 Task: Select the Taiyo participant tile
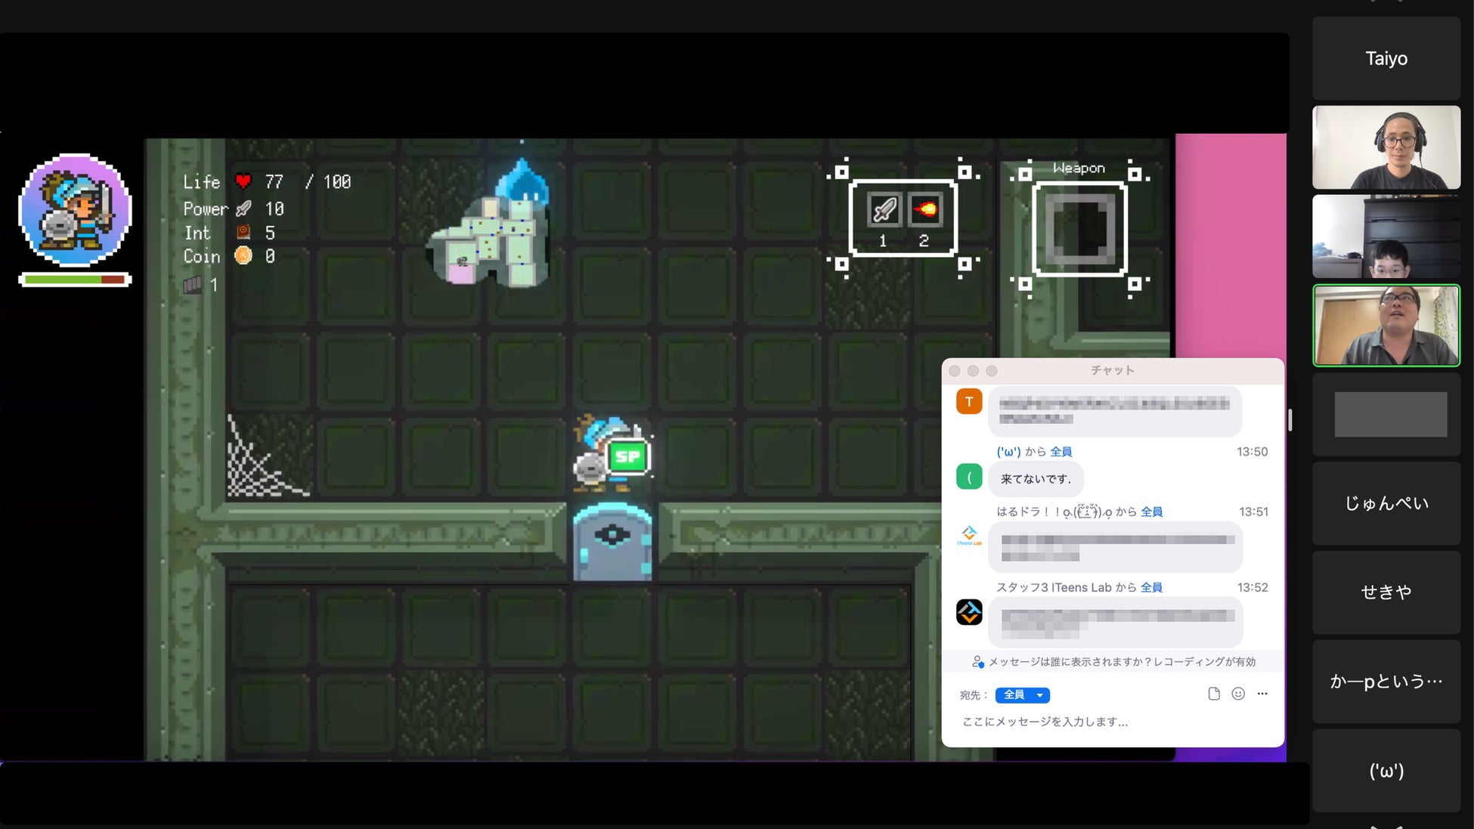coord(1386,59)
